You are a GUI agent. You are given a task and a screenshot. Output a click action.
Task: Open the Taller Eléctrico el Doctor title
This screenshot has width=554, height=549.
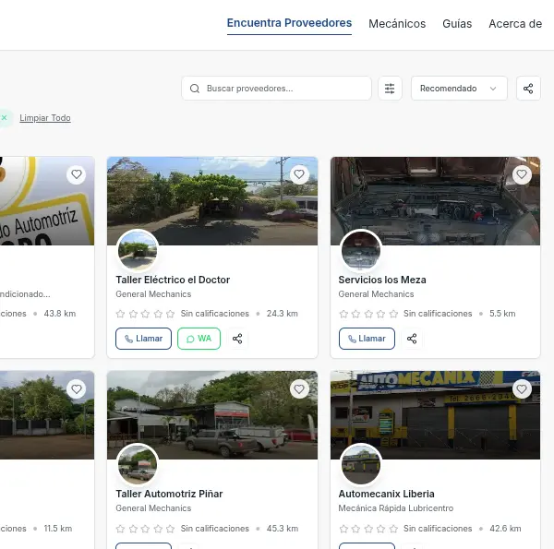[173, 280]
